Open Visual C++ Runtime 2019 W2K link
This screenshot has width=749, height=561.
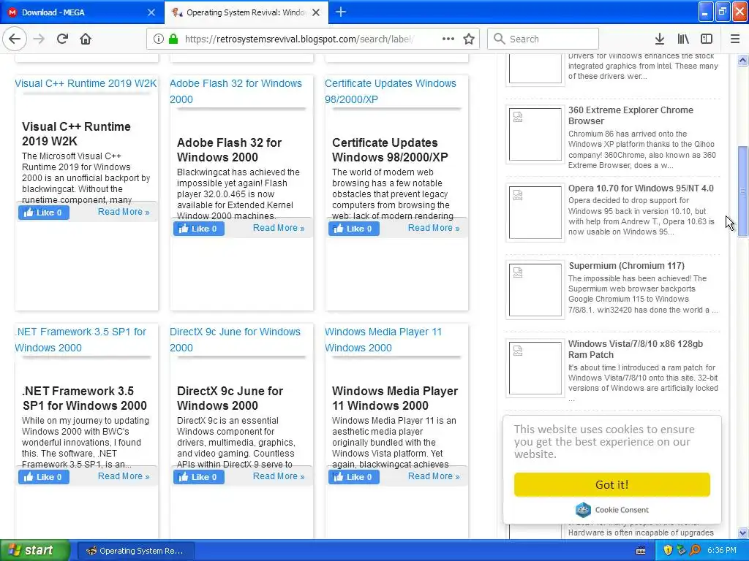click(86, 83)
